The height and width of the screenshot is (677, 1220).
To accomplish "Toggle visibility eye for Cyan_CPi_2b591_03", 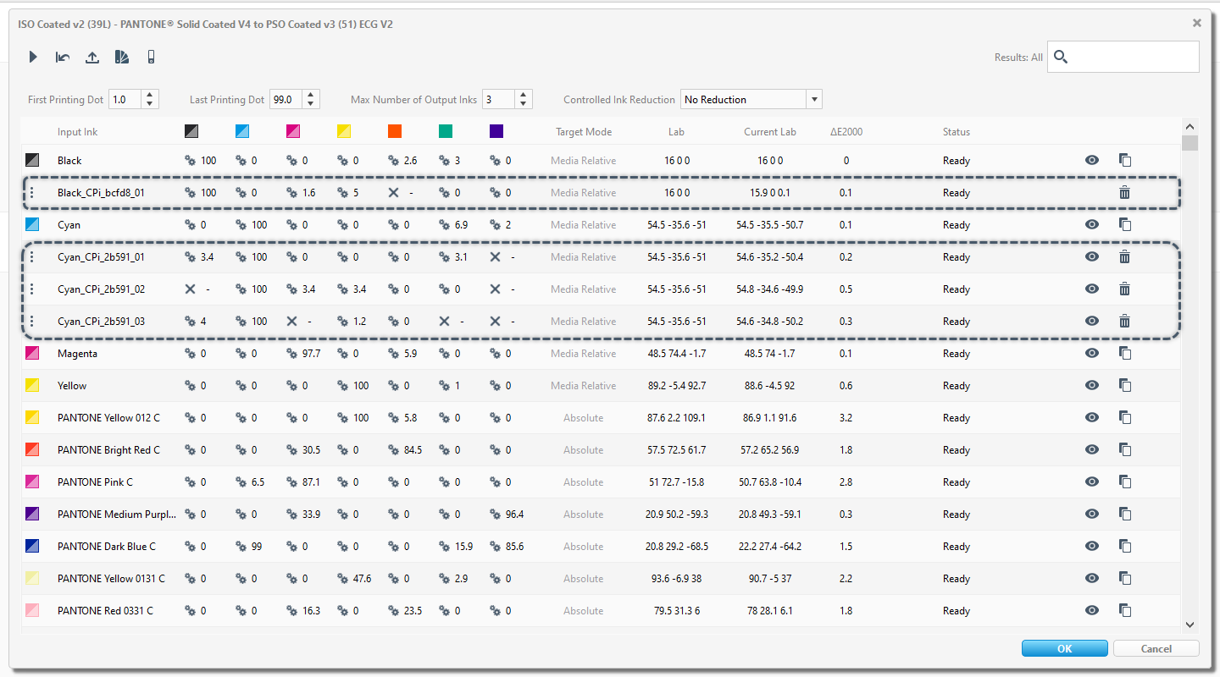I will 1092,321.
